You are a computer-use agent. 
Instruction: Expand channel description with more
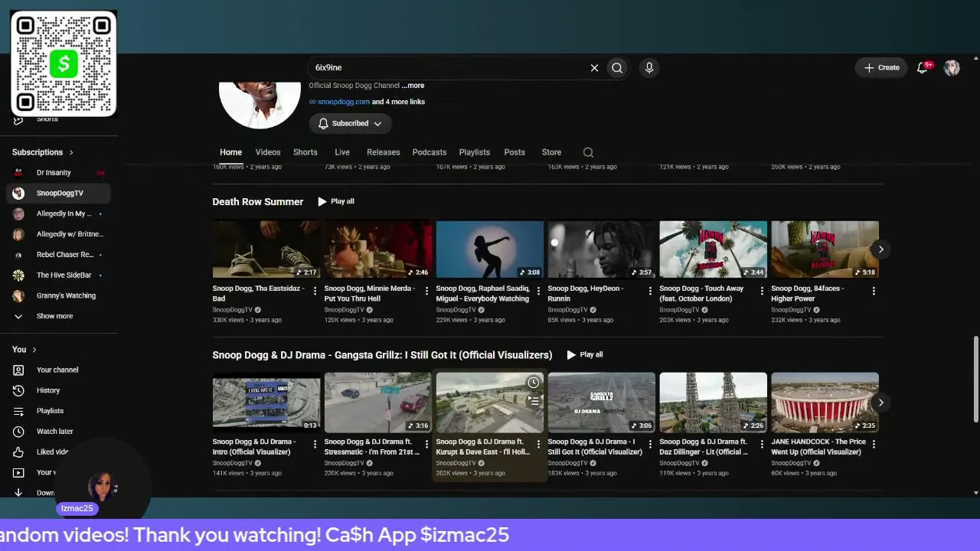[x=413, y=86]
